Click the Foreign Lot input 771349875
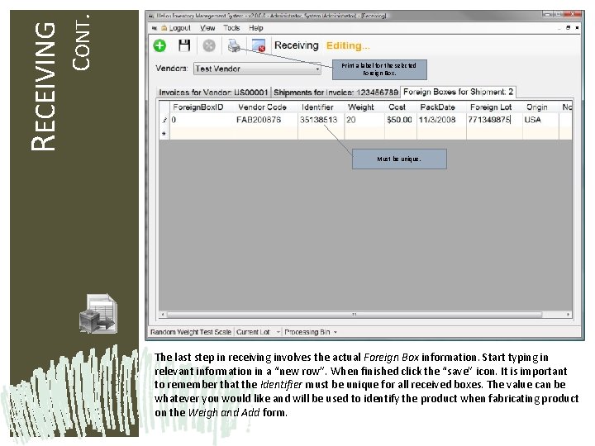 tap(494, 120)
